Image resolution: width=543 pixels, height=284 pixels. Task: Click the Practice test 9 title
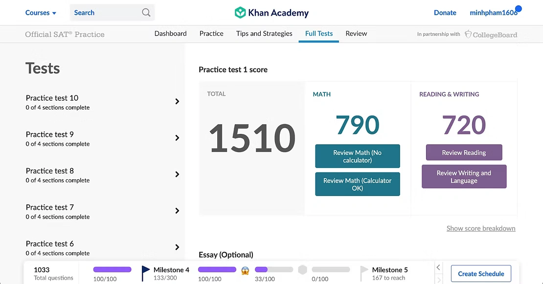(49, 134)
